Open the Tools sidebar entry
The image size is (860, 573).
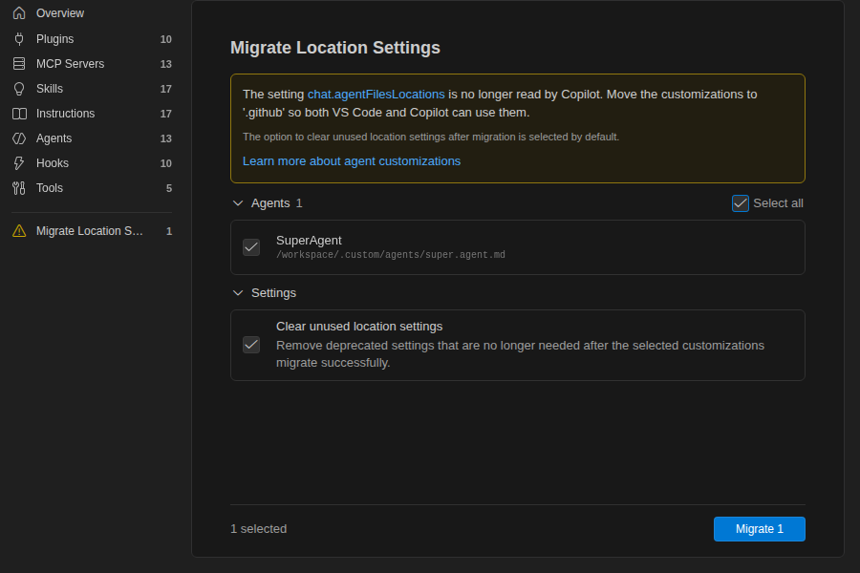(x=92, y=188)
